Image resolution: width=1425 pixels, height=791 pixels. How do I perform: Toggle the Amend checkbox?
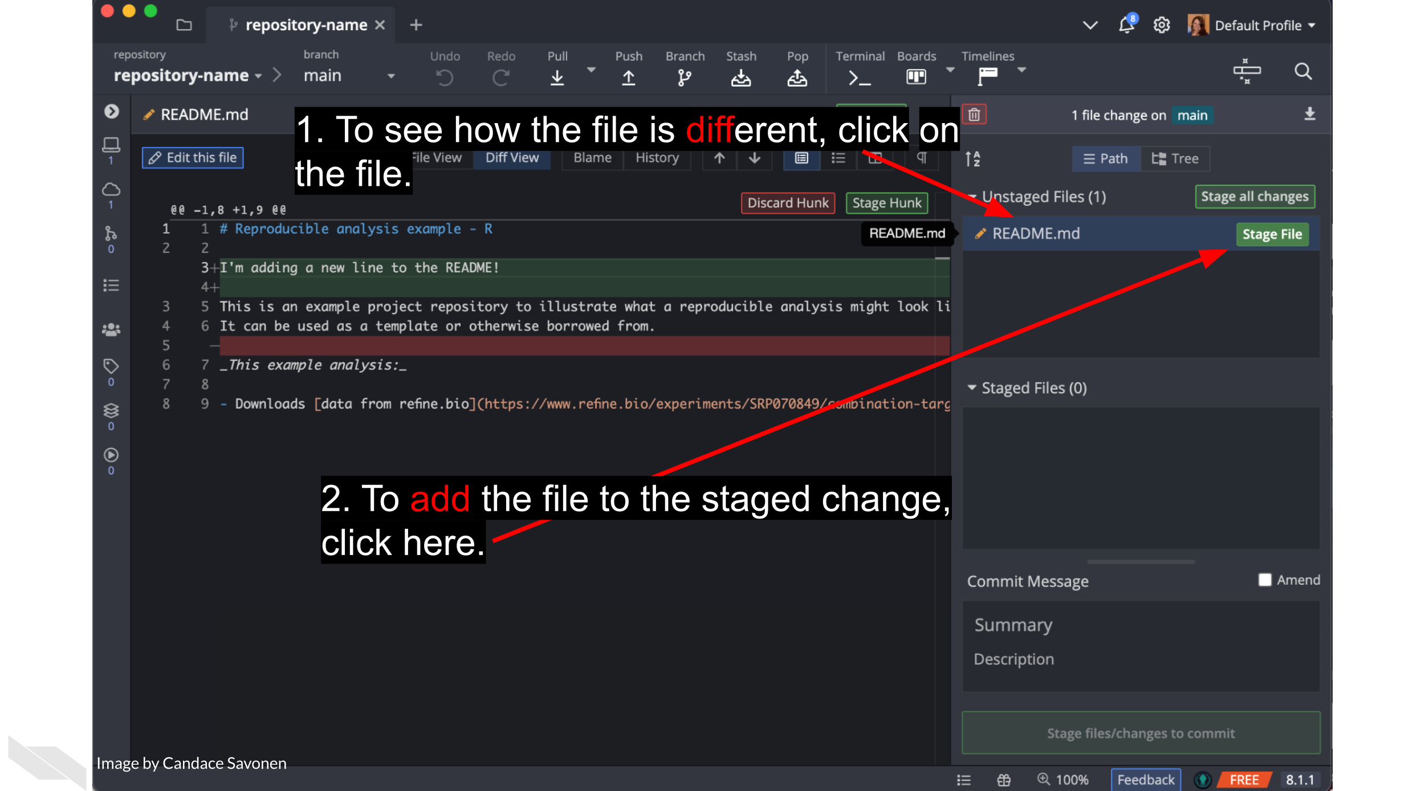1265,580
